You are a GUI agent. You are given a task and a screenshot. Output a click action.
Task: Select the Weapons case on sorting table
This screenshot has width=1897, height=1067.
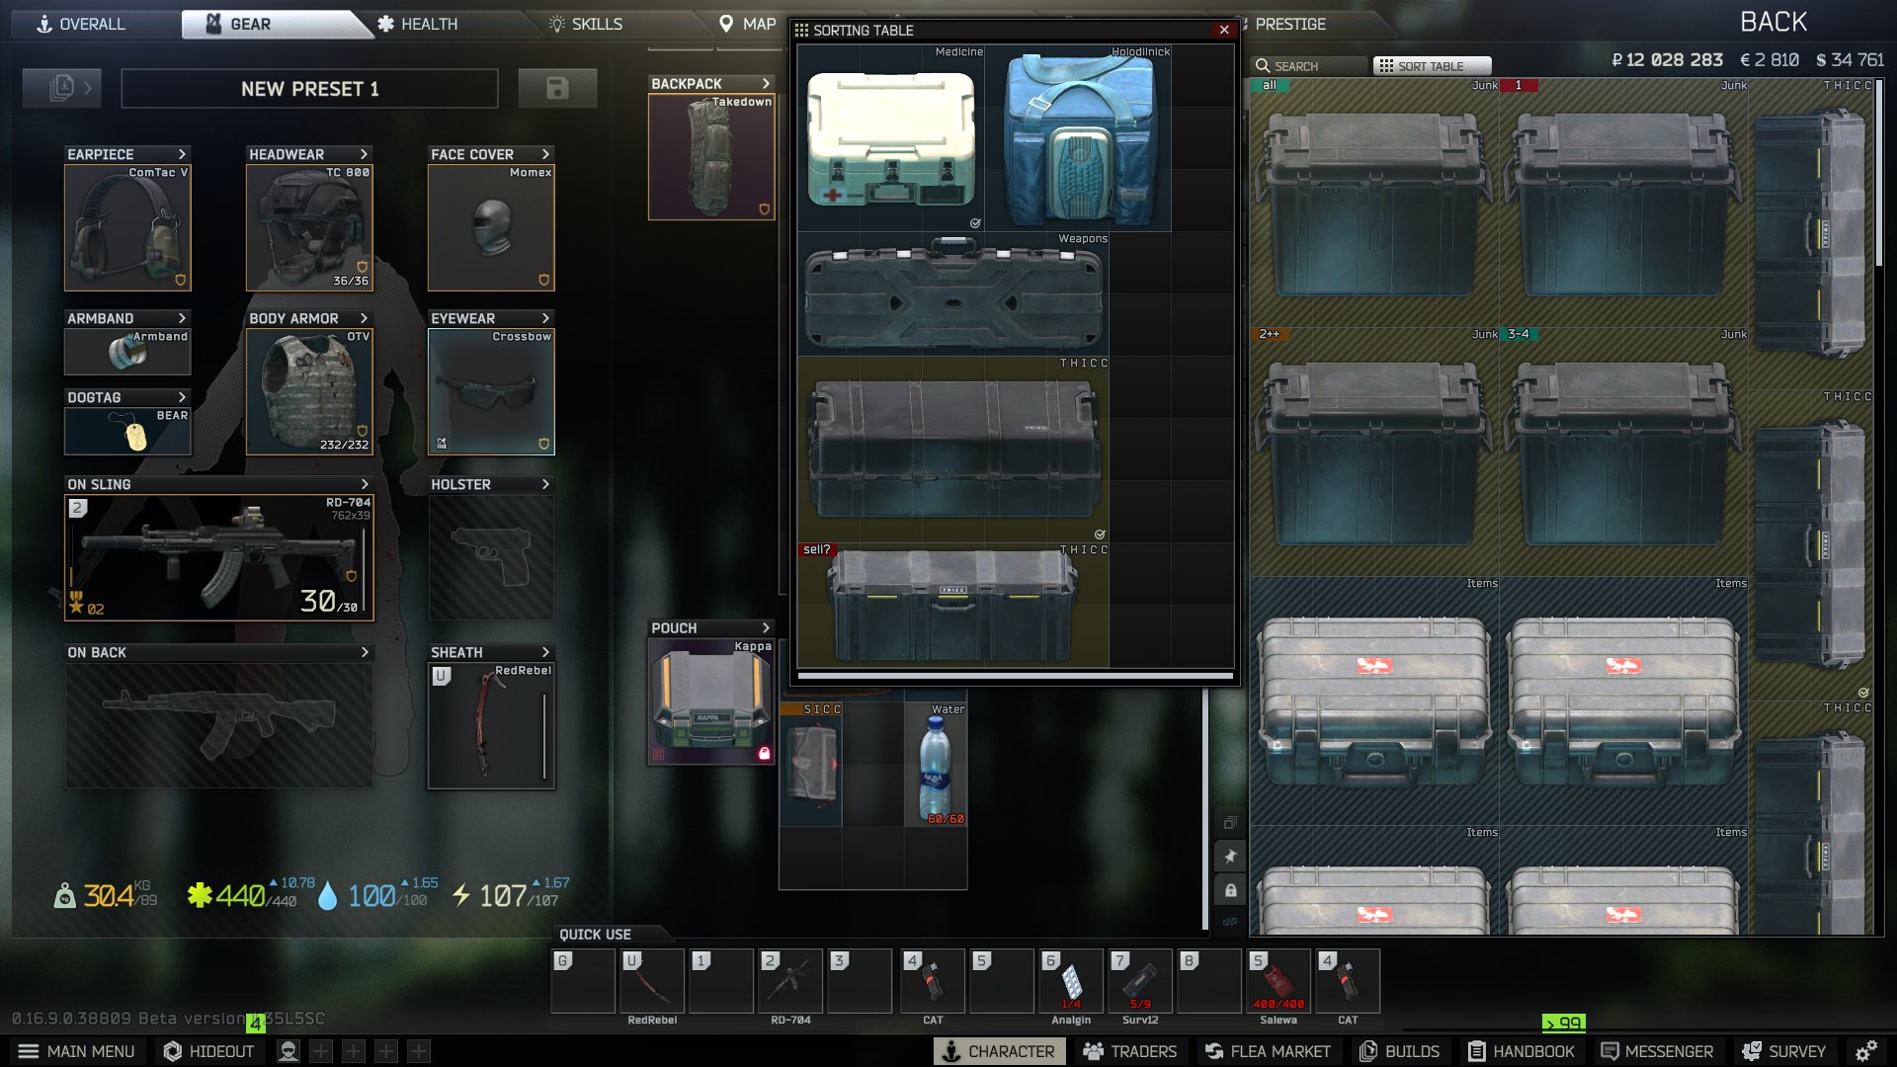[953, 293]
